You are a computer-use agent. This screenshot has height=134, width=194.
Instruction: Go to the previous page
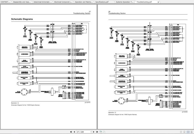(x=74, y=132)
